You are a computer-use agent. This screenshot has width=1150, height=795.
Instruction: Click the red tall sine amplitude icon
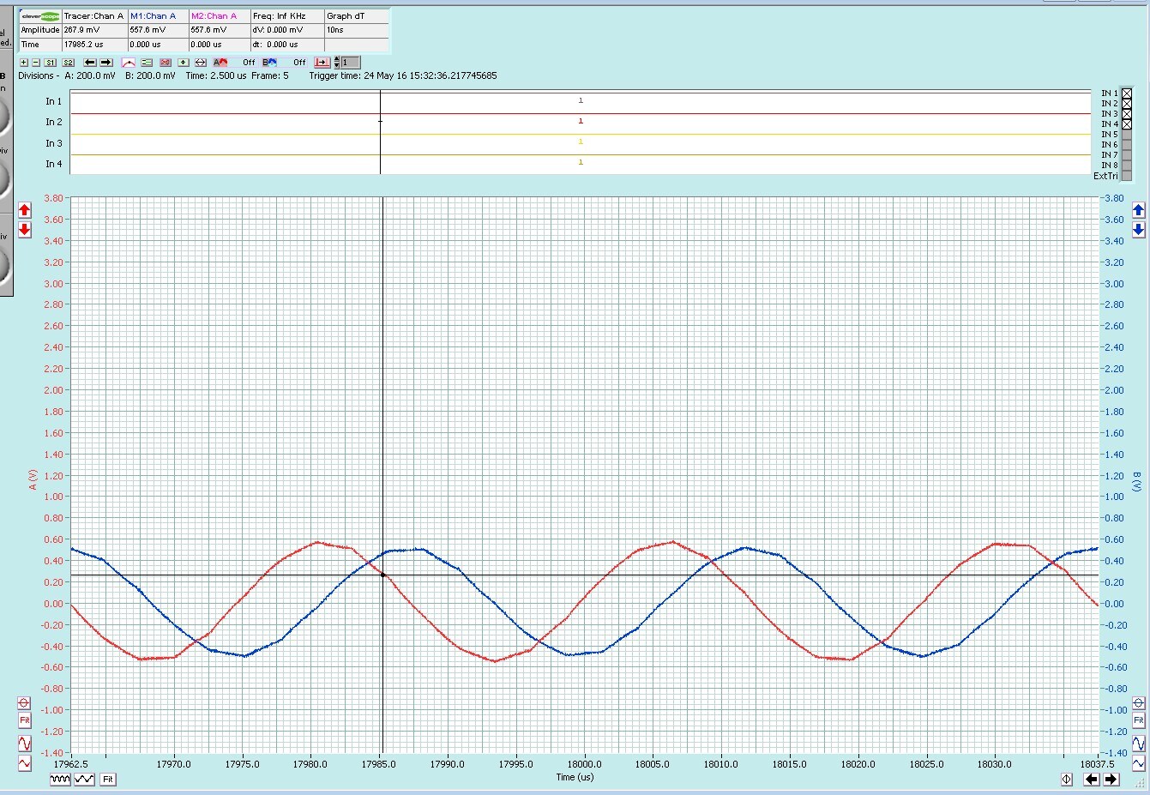tap(24, 743)
